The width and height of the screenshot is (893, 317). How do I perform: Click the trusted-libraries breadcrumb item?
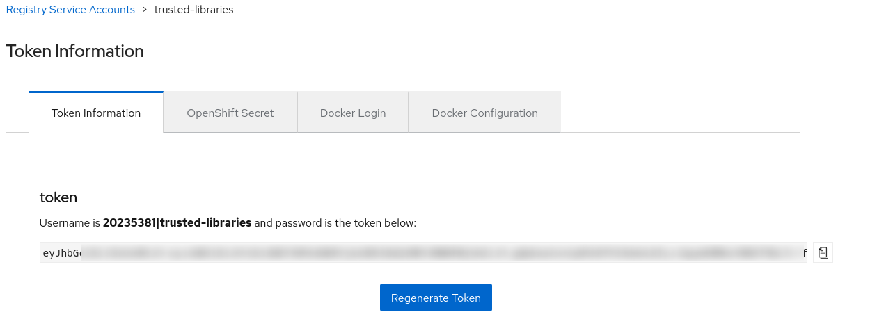193,10
